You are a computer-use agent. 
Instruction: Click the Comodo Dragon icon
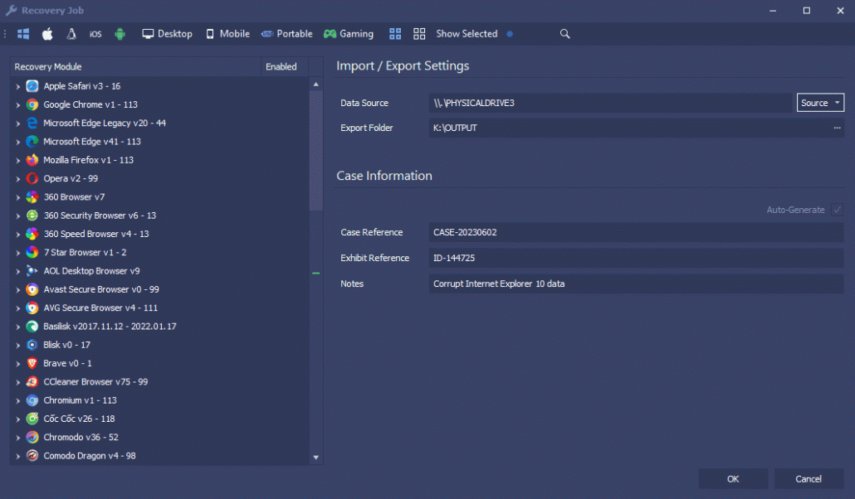pos(32,456)
